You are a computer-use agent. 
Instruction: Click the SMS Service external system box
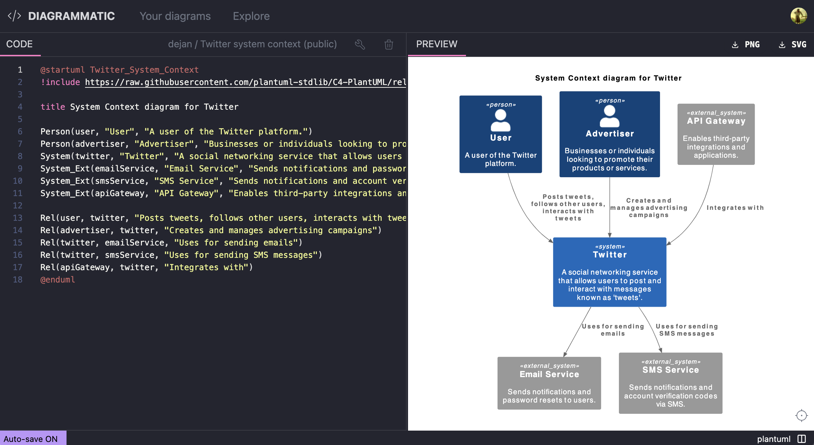(x=671, y=383)
